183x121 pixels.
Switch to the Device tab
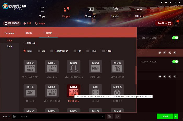[29, 33]
